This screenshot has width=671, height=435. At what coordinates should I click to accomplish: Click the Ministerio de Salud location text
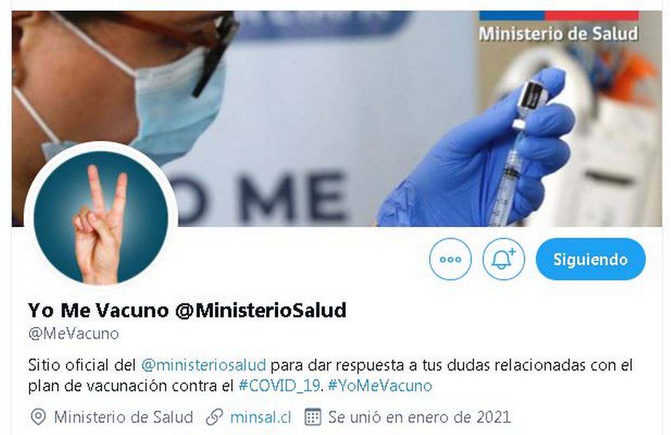point(123,417)
